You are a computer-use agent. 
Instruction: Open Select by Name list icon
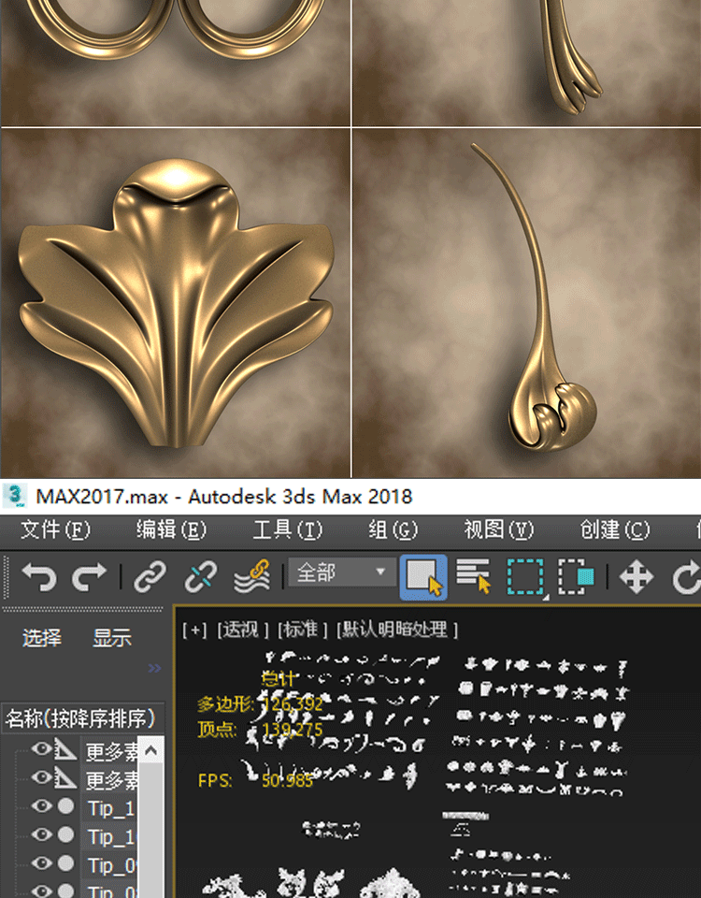click(x=474, y=577)
